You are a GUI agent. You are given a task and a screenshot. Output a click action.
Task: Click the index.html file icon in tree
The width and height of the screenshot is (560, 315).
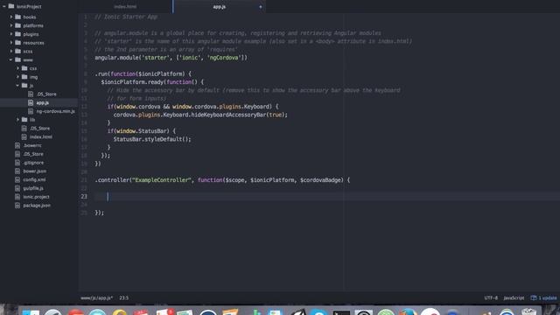[x=24, y=136]
